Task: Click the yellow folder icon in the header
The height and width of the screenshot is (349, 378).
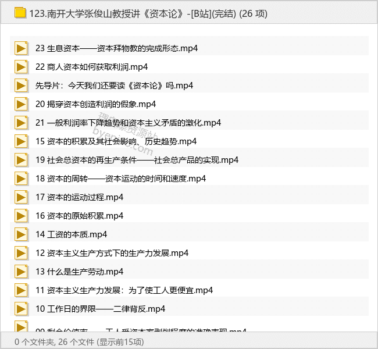Action: point(20,13)
